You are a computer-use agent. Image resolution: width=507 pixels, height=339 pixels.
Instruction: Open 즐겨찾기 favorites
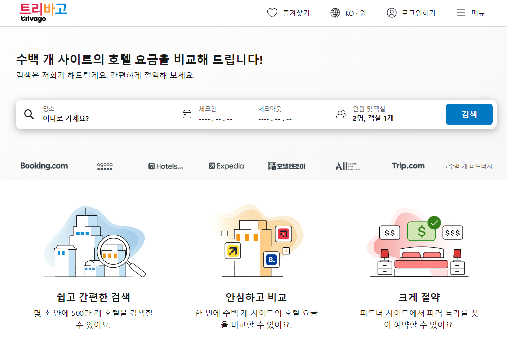(x=289, y=13)
